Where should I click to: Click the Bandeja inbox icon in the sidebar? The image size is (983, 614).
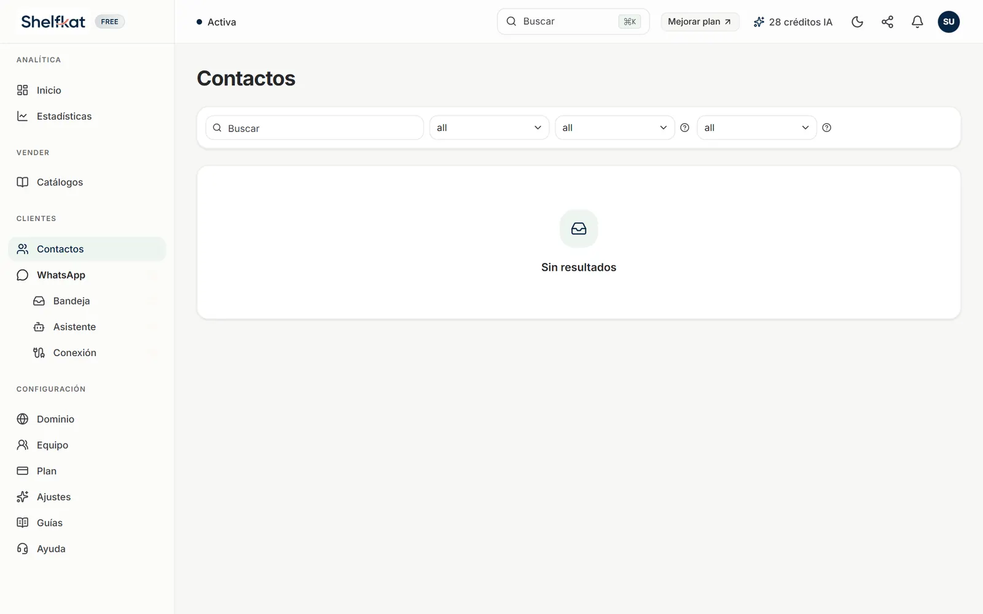[x=39, y=301]
